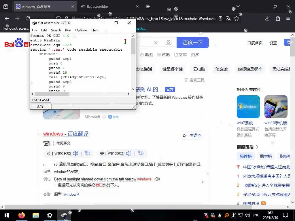The image size is (295, 221).
Task: Open win10手机版 thumbnail
Action: click(x=276, y=107)
